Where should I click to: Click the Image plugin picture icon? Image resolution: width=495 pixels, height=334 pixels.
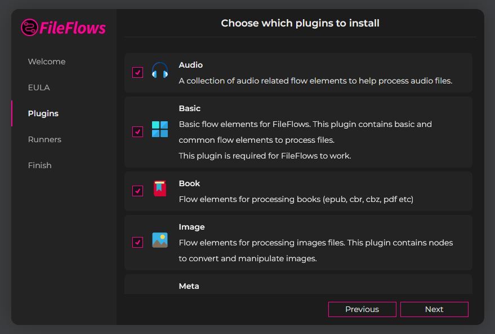pyautogui.click(x=160, y=240)
